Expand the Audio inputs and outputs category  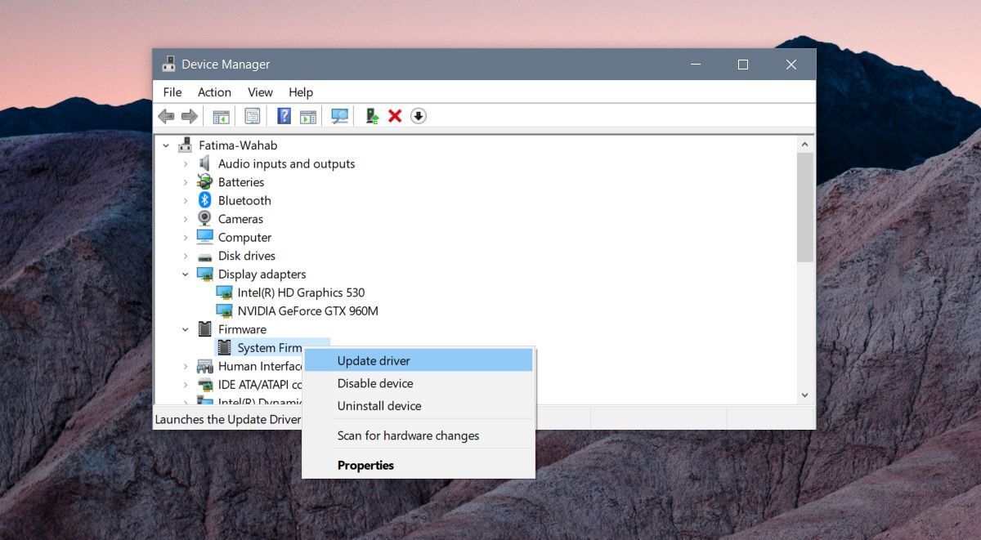click(186, 164)
